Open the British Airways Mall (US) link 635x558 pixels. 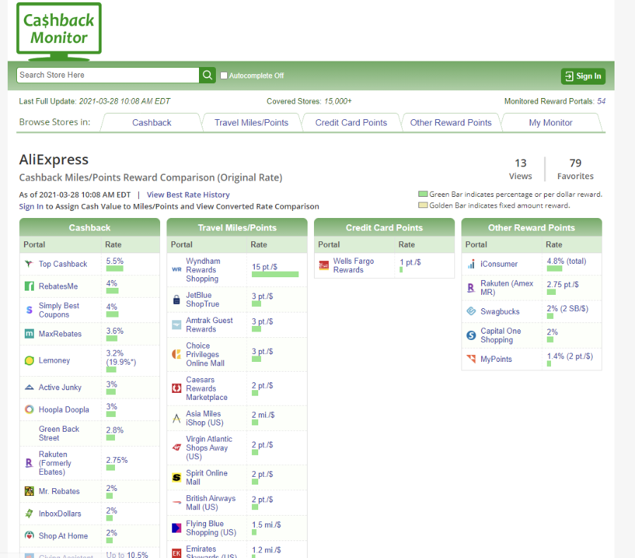(210, 502)
